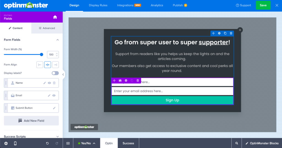Select the 'Our members also get' paragraph
This screenshot has width=282, height=148.
172,68
